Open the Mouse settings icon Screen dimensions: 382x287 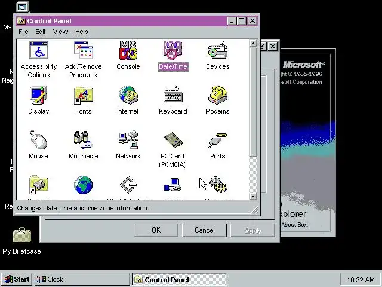tap(38, 140)
